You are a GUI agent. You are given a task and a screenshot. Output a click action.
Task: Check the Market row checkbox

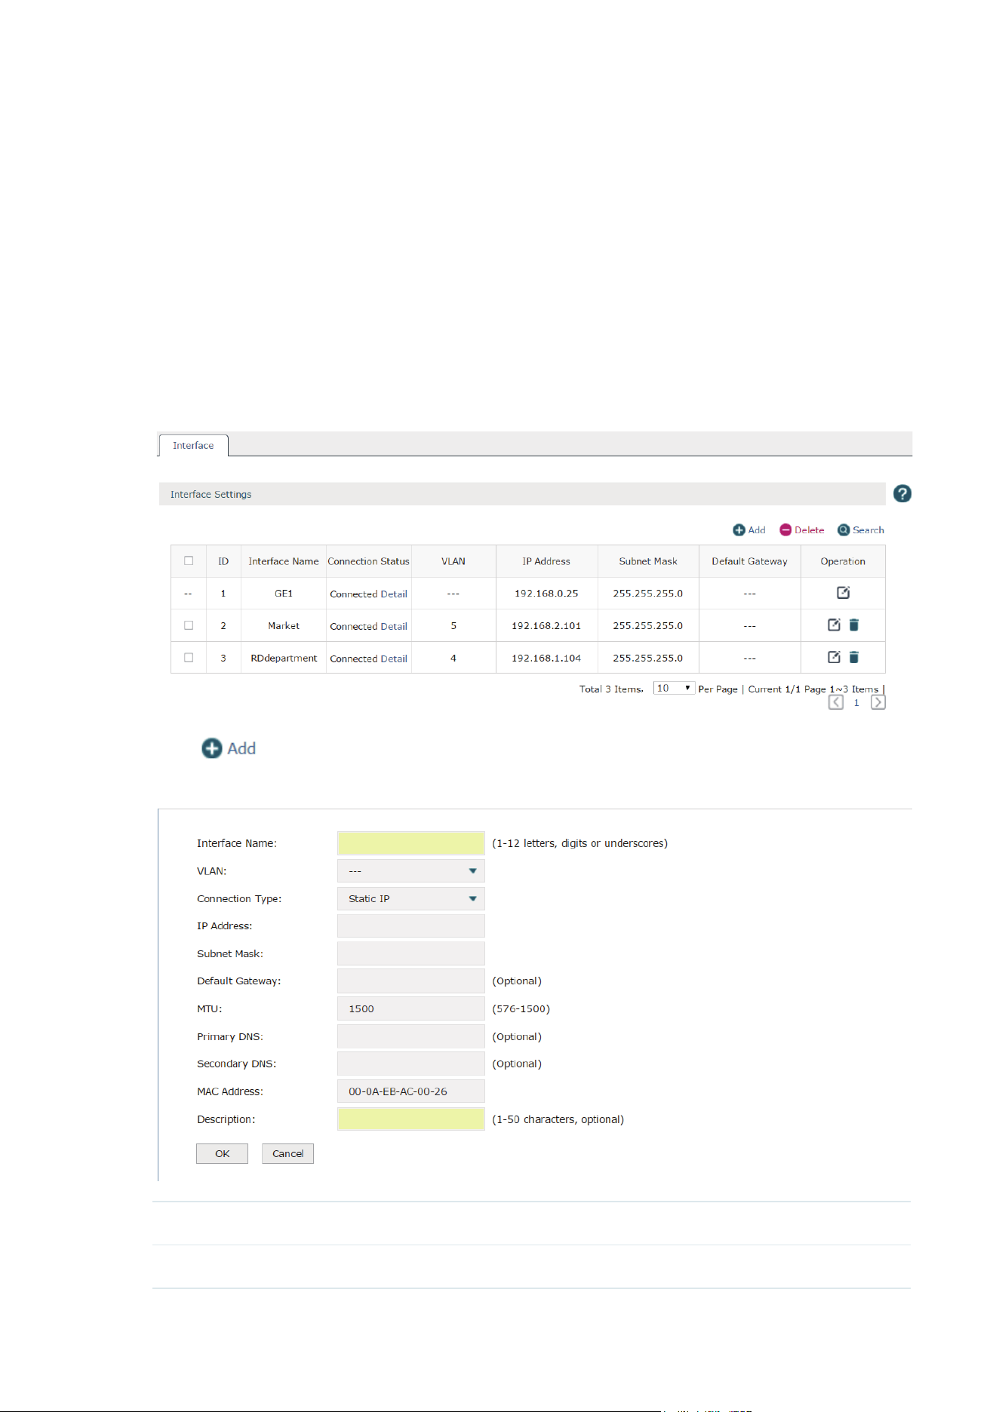tap(189, 625)
